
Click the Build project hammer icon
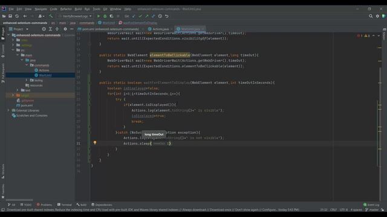click(51, 16)
